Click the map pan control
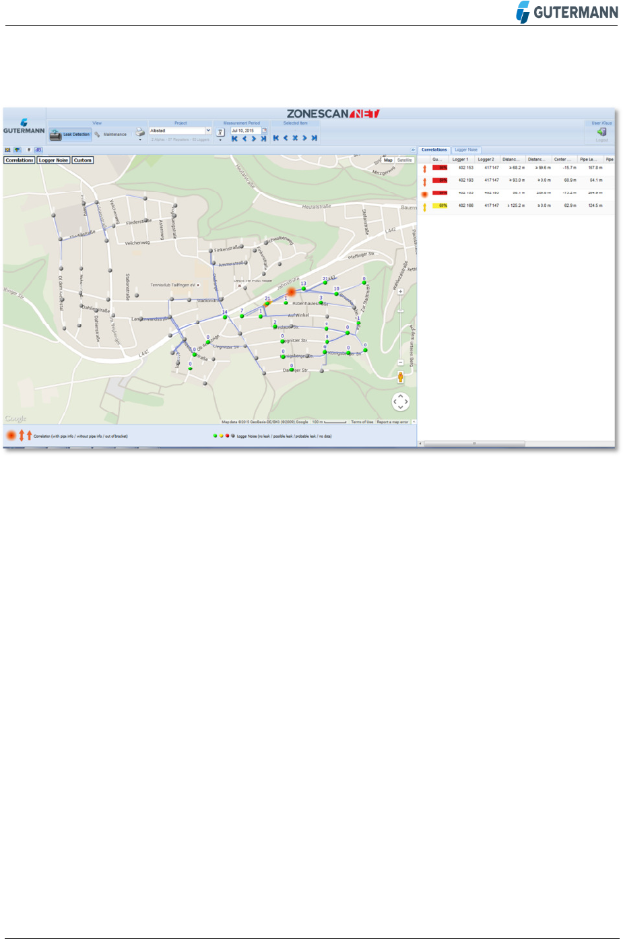The width and height of the screenshot is (623, 939). point(401,402)
